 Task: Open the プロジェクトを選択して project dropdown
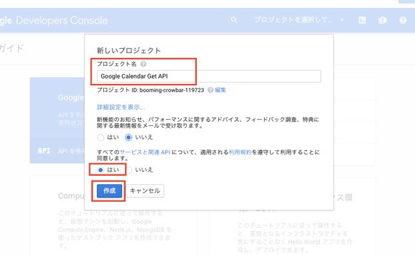tap(299, 20)
